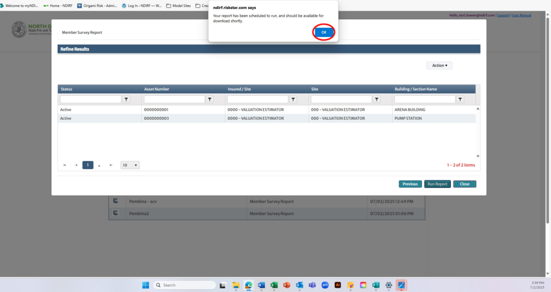Open Building / Section Name filter icon
The image size is (551, 292).
pyautogui.click(x=460, y=99)
